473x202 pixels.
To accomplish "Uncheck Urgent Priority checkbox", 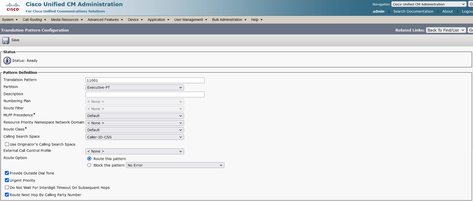I will [7, 180].
